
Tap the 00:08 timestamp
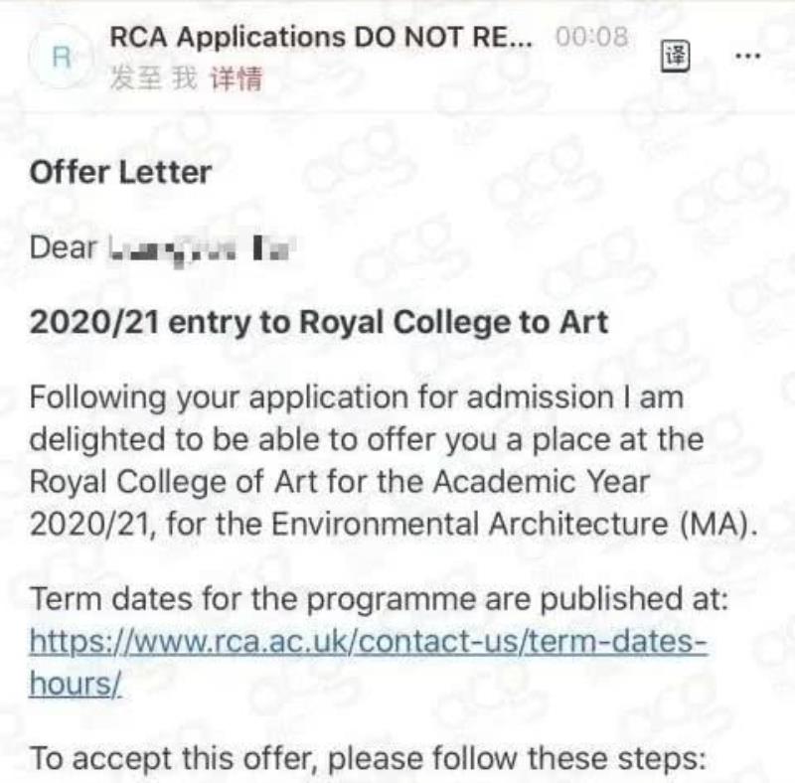click(591, 38)
